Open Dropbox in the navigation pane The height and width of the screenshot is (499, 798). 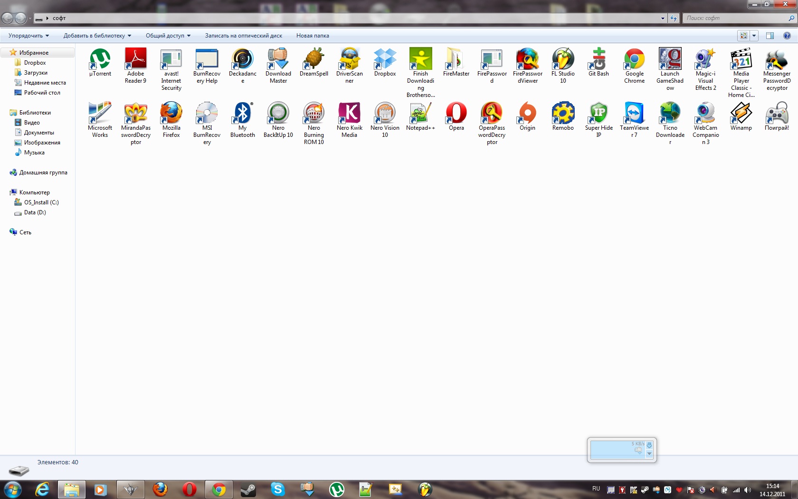click(x=35, y=63)
